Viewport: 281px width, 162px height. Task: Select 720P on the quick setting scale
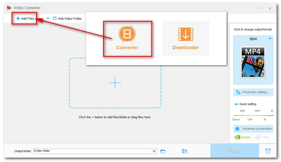[x=250, y=120]
